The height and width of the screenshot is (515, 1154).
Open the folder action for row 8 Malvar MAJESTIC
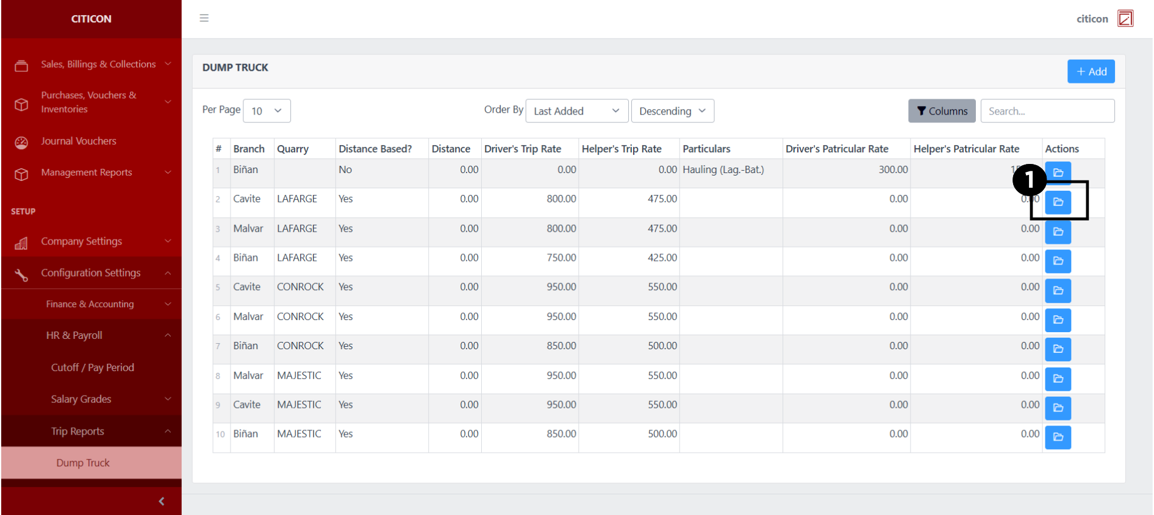pyautogui.click(x=1058, y=378)
